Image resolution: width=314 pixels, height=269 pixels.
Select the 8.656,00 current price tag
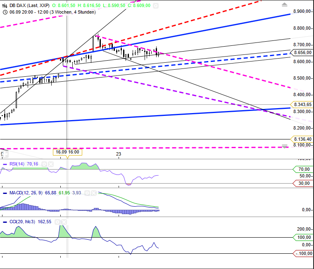point(302,52)
